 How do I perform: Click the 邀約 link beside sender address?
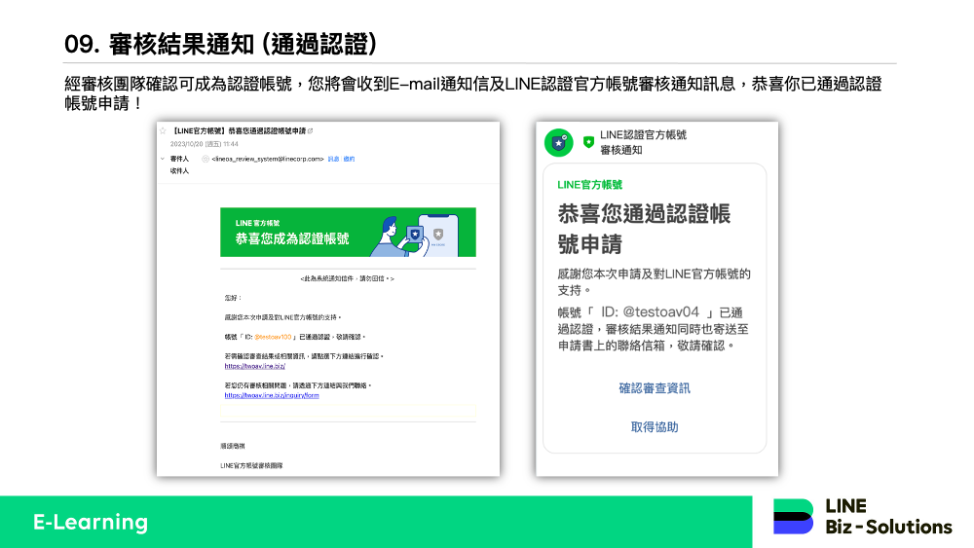[x=349, y=158]
